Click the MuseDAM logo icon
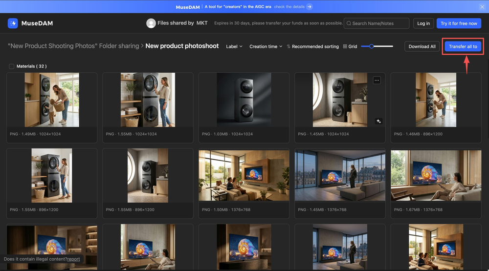The image size is (489, 271). (13, 23)
